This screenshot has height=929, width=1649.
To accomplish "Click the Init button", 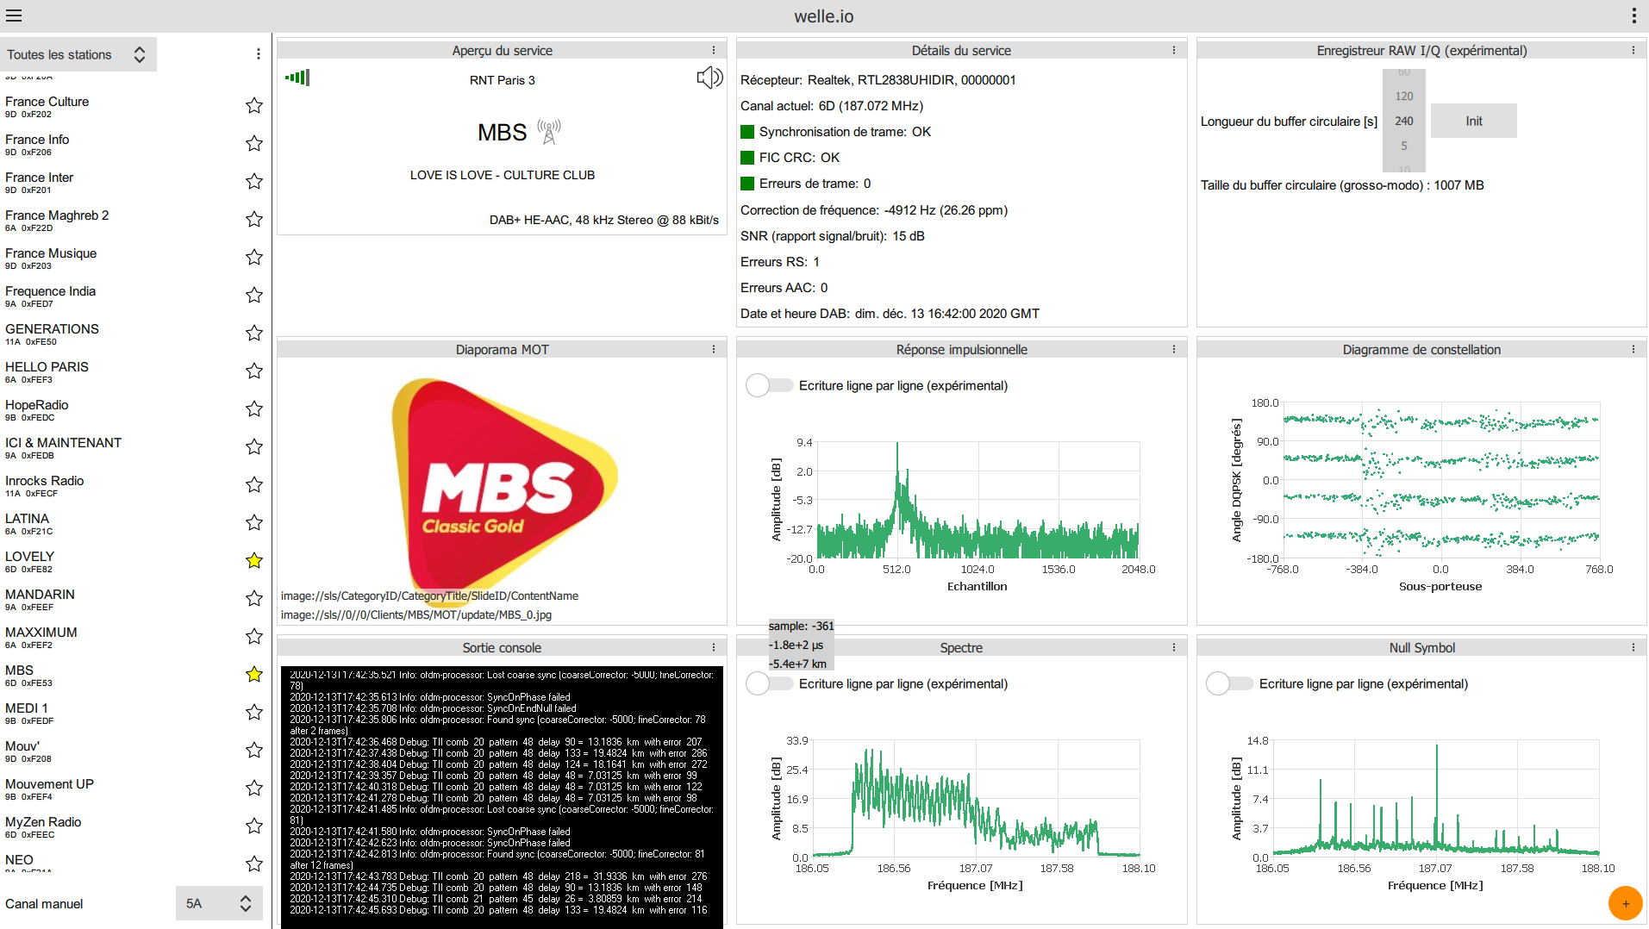I will (x=1473, y=121).
